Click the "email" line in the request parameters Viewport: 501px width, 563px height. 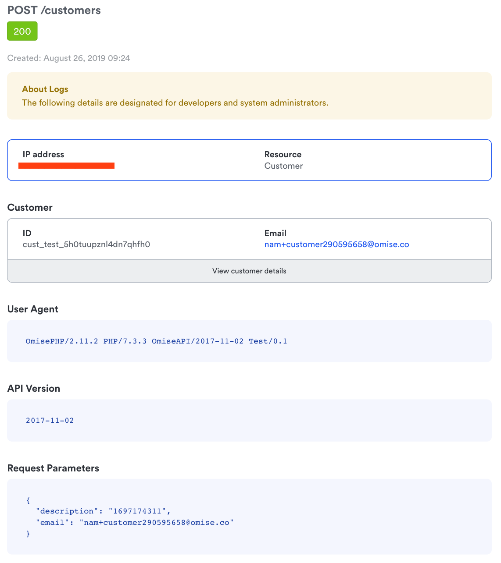(x=135, y=523)
